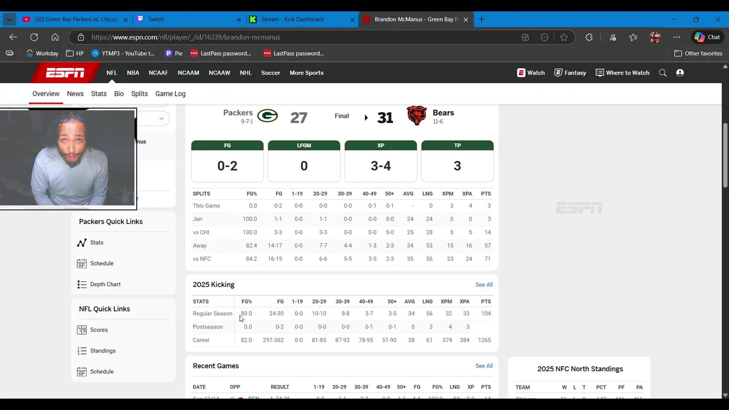Open Packers Stats quick link

97,243
